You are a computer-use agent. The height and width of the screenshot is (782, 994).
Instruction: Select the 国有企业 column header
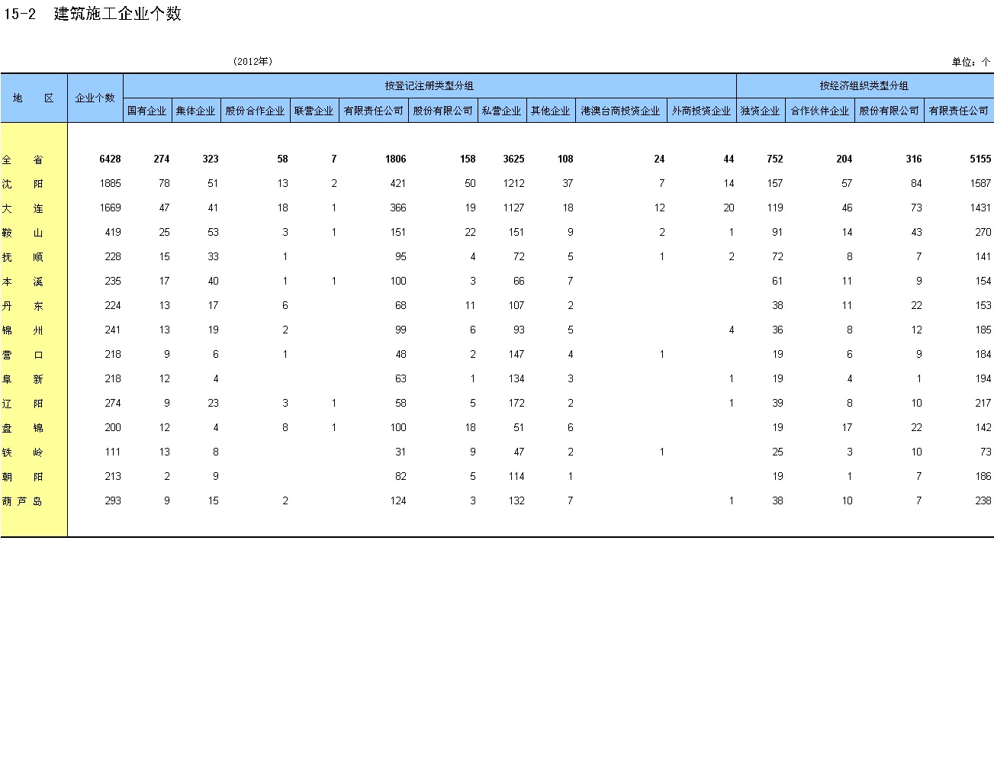pos(147,111)
